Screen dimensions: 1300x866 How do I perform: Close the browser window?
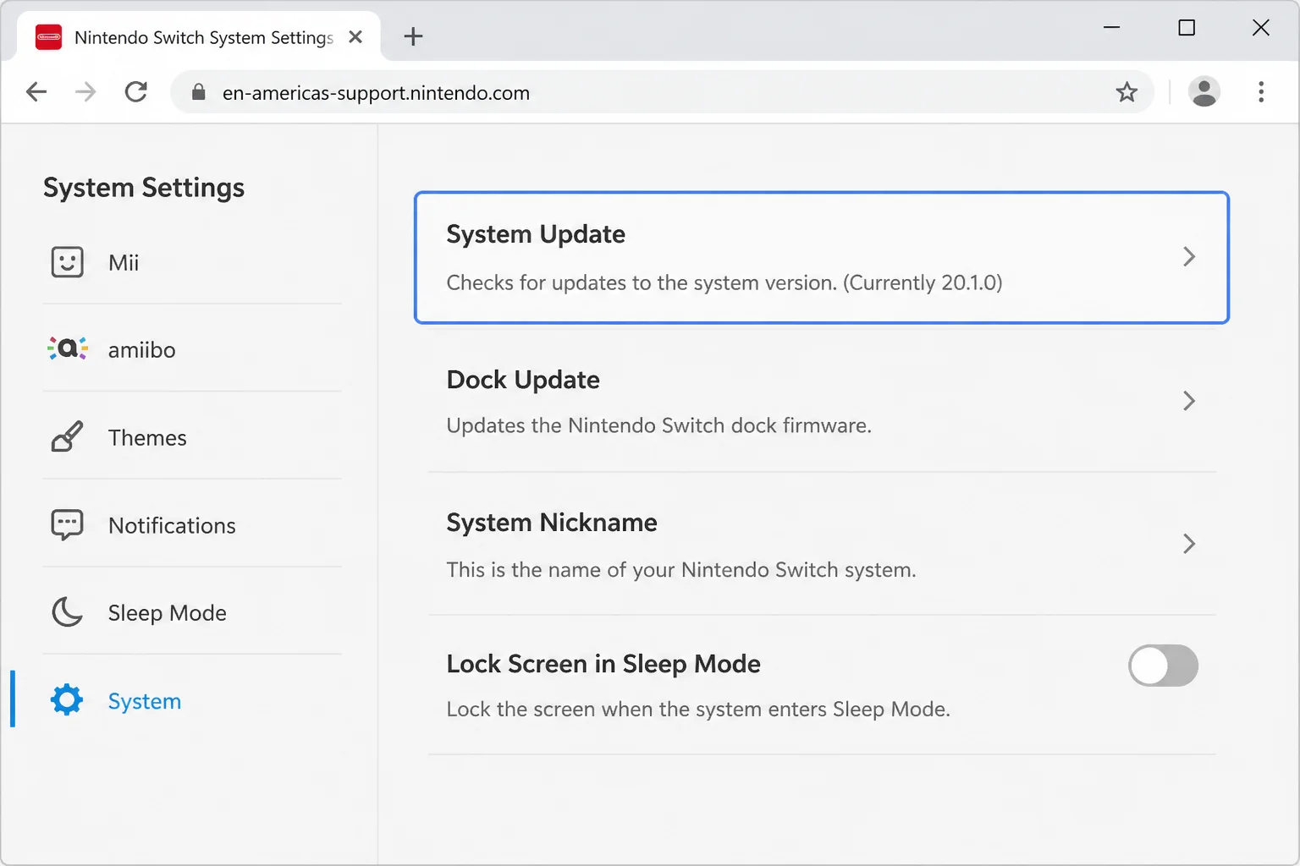(x=1261, y=28)
